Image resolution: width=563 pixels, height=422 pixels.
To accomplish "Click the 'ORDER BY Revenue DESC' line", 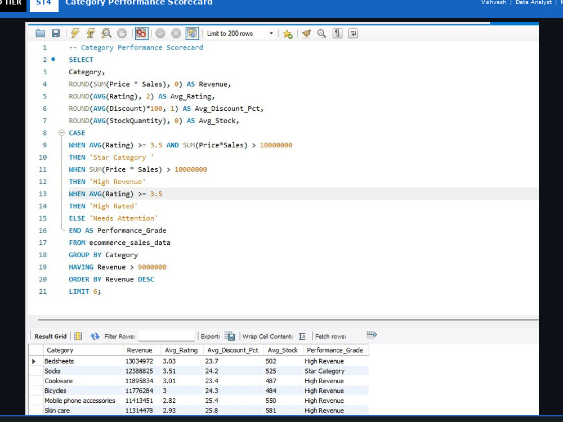I will click(111, 279).
